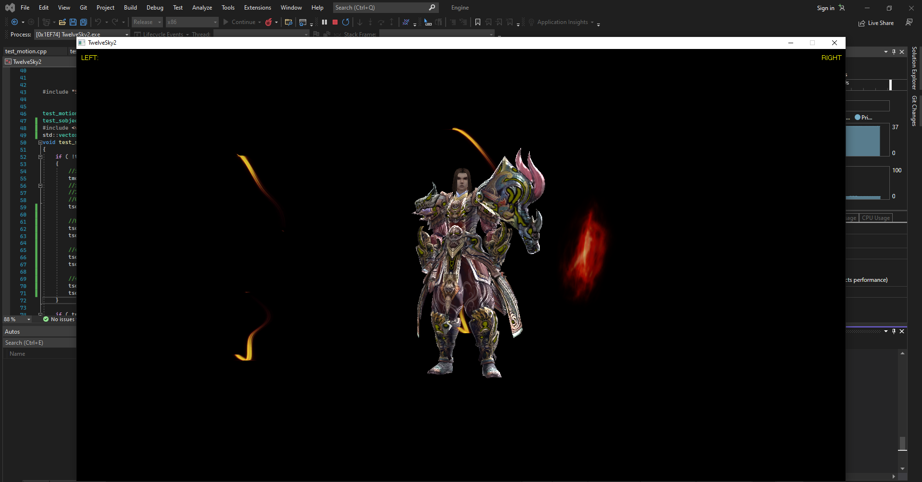Toggle bookmark with the bookmark icon
This screenshot has height=482, width=922.
pyautogui.click(x=478, y=22)
